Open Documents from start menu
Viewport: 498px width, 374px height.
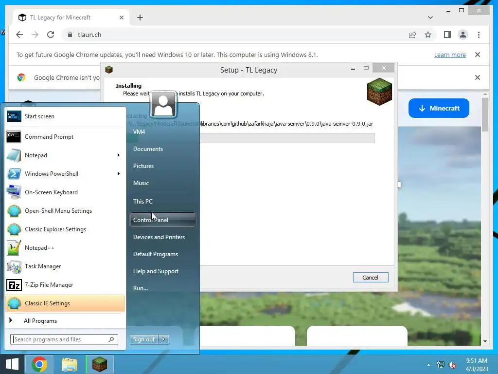pos(162,149)
